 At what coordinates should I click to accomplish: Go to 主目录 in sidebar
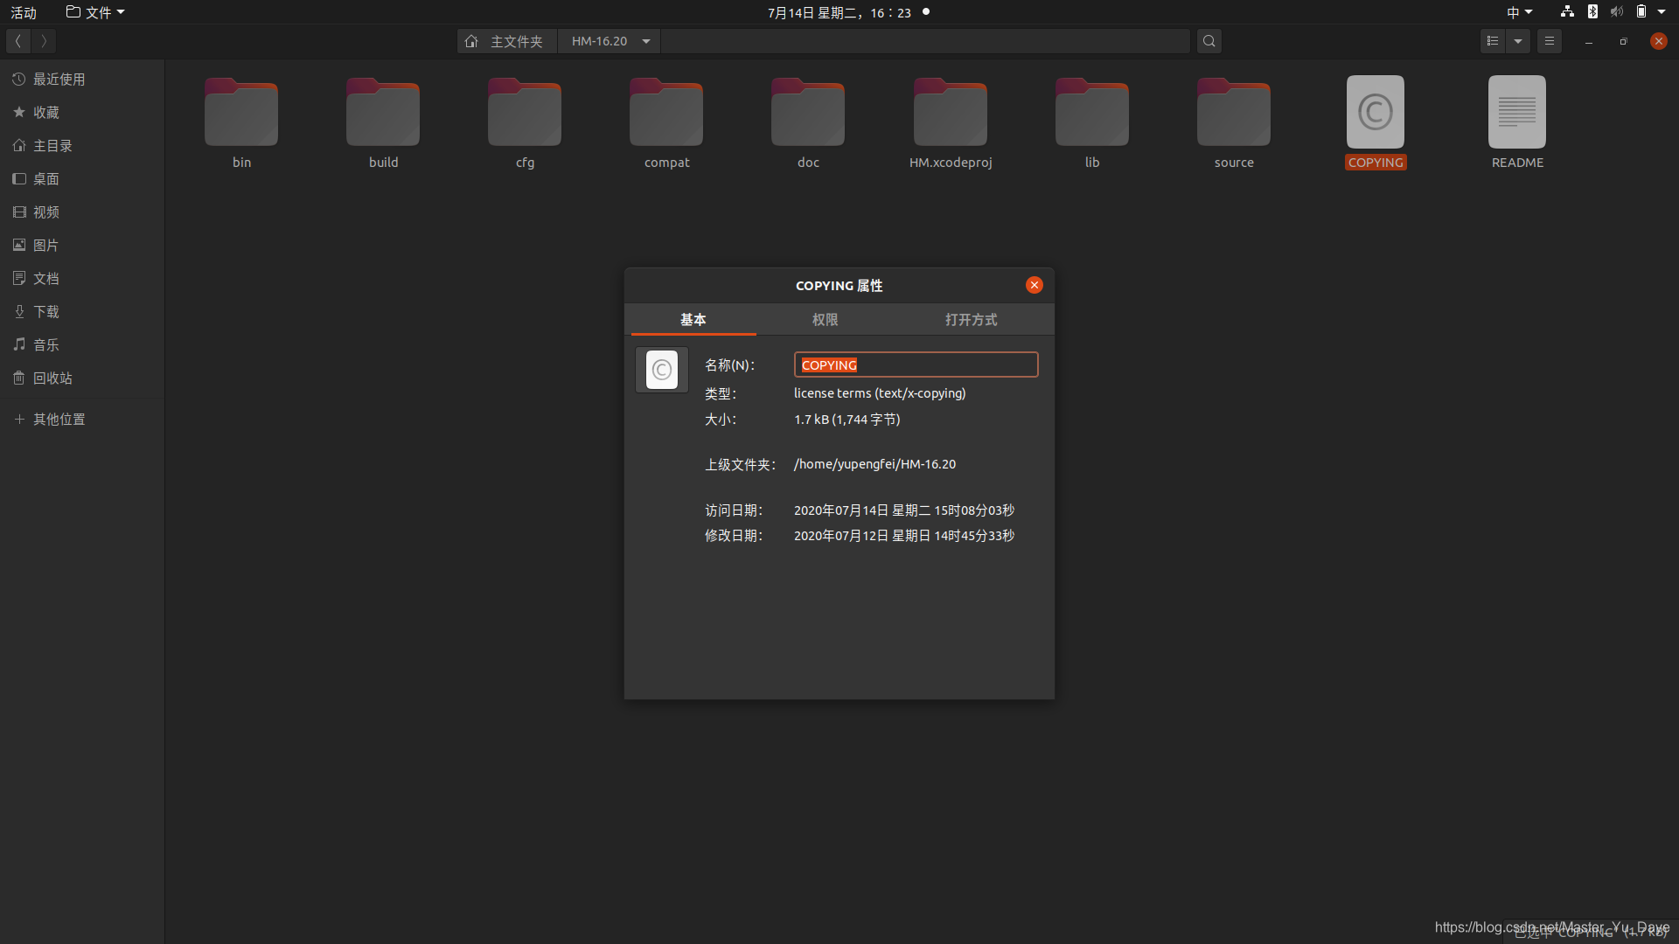pyautogui.click(x=82, y=146)
